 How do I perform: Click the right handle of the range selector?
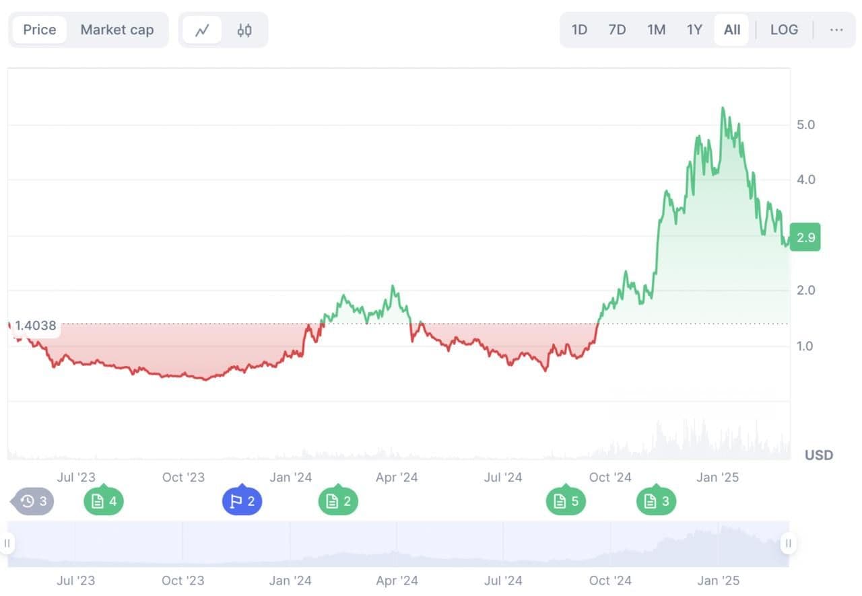click(x=788, y=543)
